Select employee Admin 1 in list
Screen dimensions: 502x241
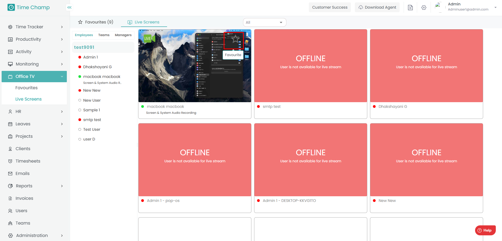[x=91, y=57]
